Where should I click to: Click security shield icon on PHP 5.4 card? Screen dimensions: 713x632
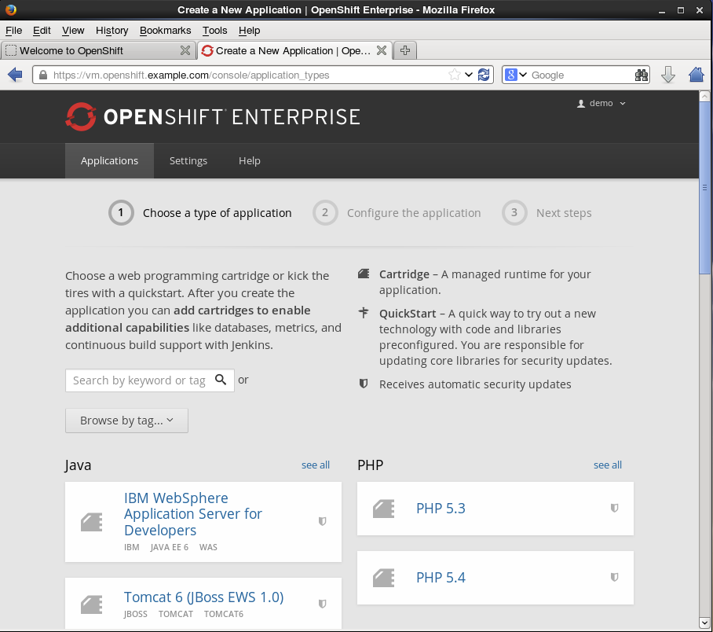coord(614,577)
